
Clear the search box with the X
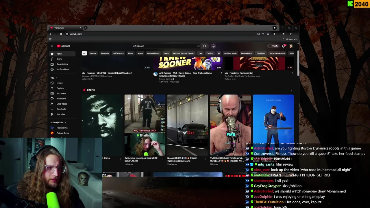point(198,46)
